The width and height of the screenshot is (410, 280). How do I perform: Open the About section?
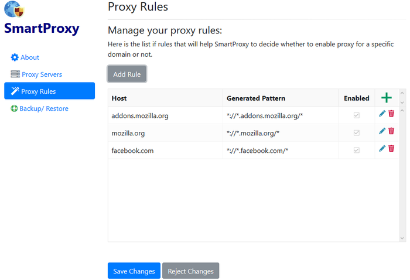(29, 57)
